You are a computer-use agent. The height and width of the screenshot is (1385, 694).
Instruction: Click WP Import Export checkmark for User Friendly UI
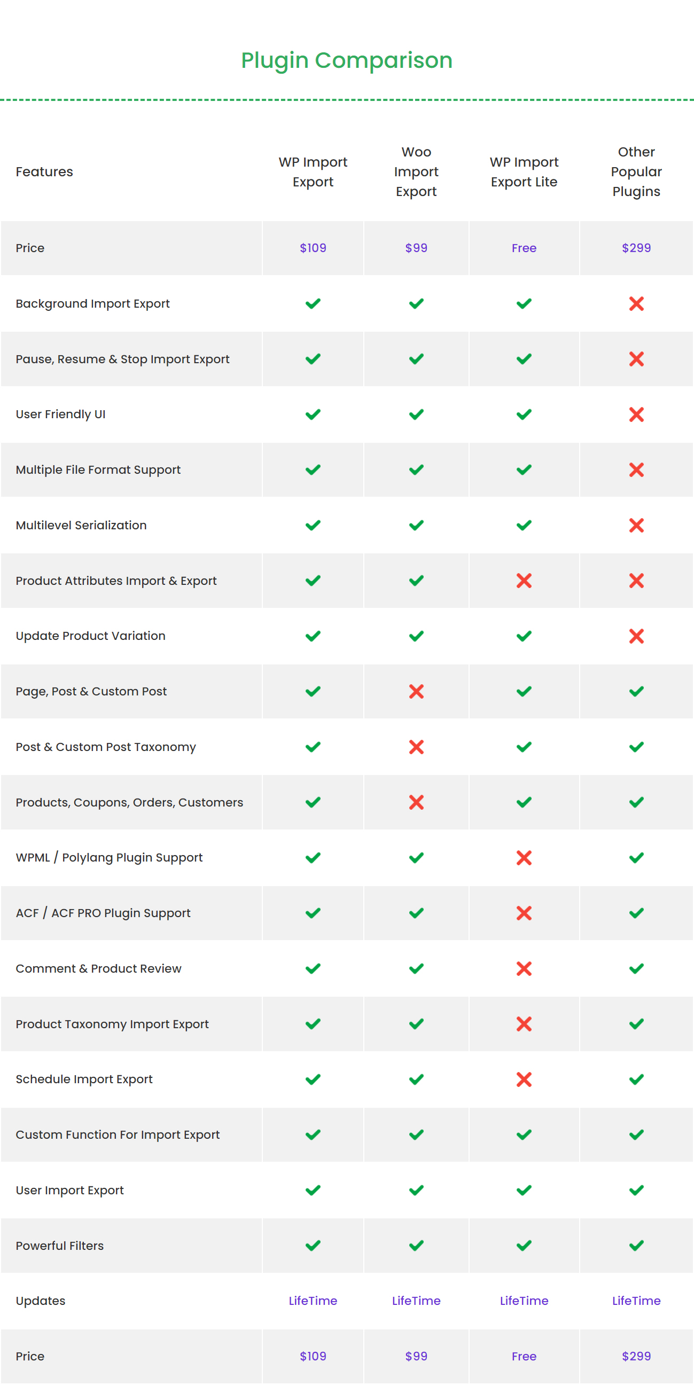coord(313,414)
